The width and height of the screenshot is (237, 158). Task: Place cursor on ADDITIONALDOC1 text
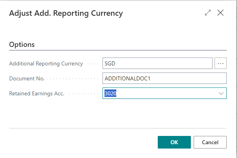[x=127, y=78]
